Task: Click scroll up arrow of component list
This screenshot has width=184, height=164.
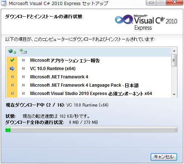Action: (174, 51)
